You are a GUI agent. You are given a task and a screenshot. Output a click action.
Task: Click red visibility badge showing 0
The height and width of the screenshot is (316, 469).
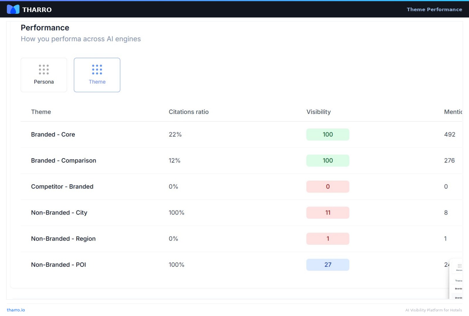tap(327, 187)
